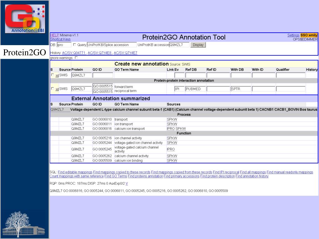Click the forward term GO ID field
319x239 pixels.
[103, 86]
